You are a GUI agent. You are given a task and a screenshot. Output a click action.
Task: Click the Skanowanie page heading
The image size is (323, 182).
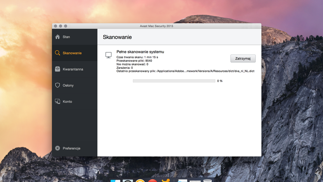117,37
